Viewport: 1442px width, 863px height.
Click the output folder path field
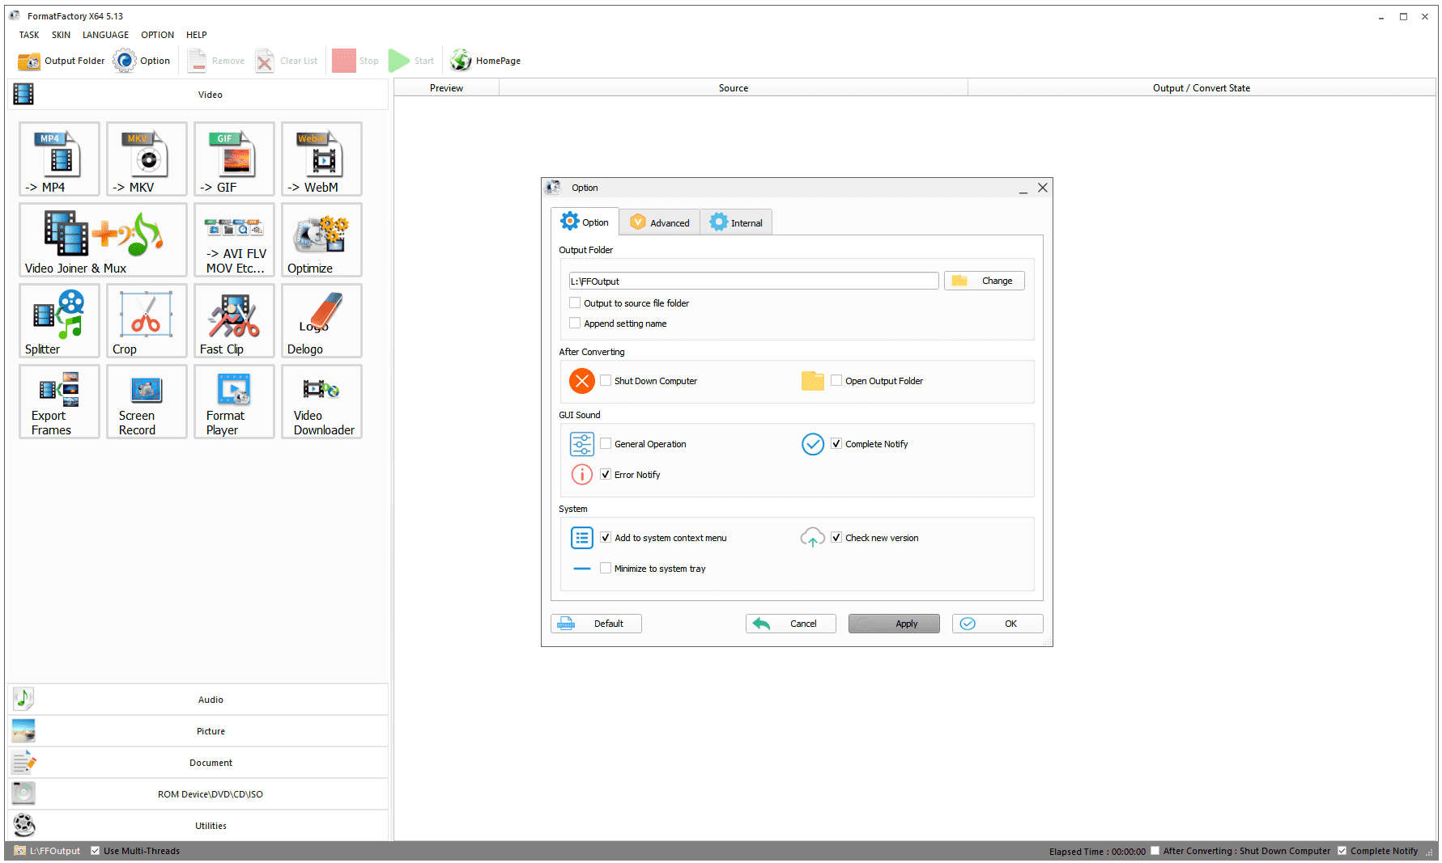[754, 281]
